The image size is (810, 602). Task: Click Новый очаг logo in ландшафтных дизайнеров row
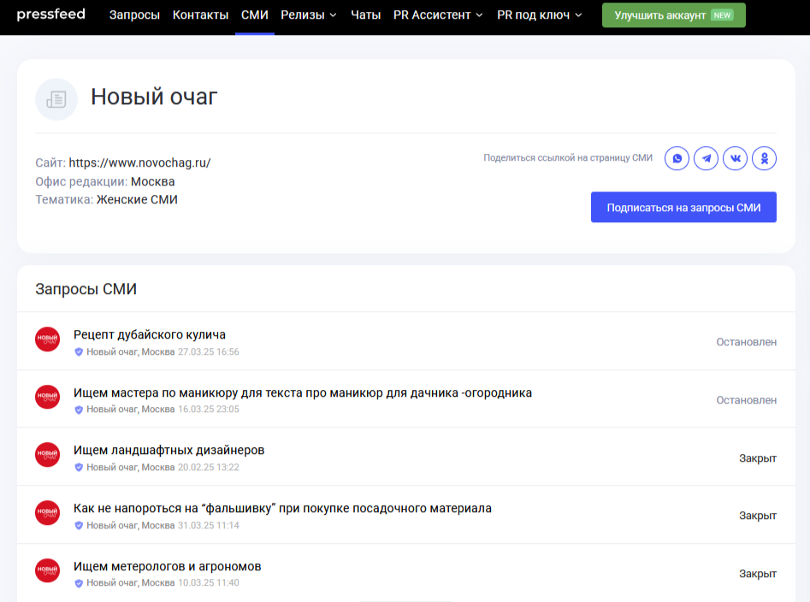click(x=48, y=455)
